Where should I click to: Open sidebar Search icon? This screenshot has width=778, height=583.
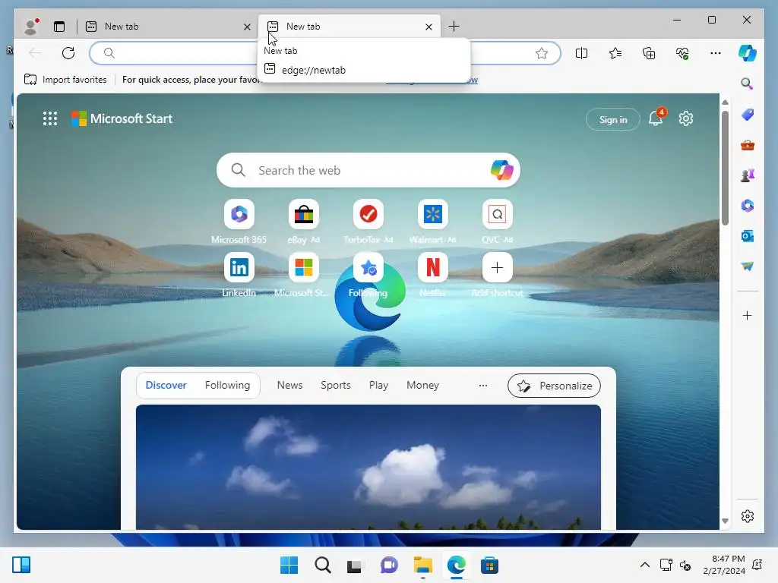point(748,84)
